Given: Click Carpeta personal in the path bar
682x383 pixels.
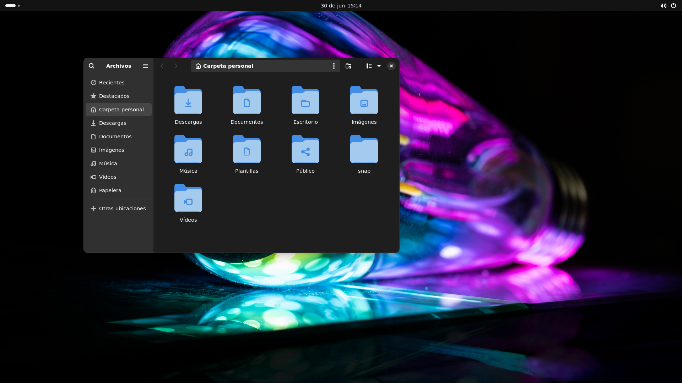Looking at the screenshot, I should [228, 66].
